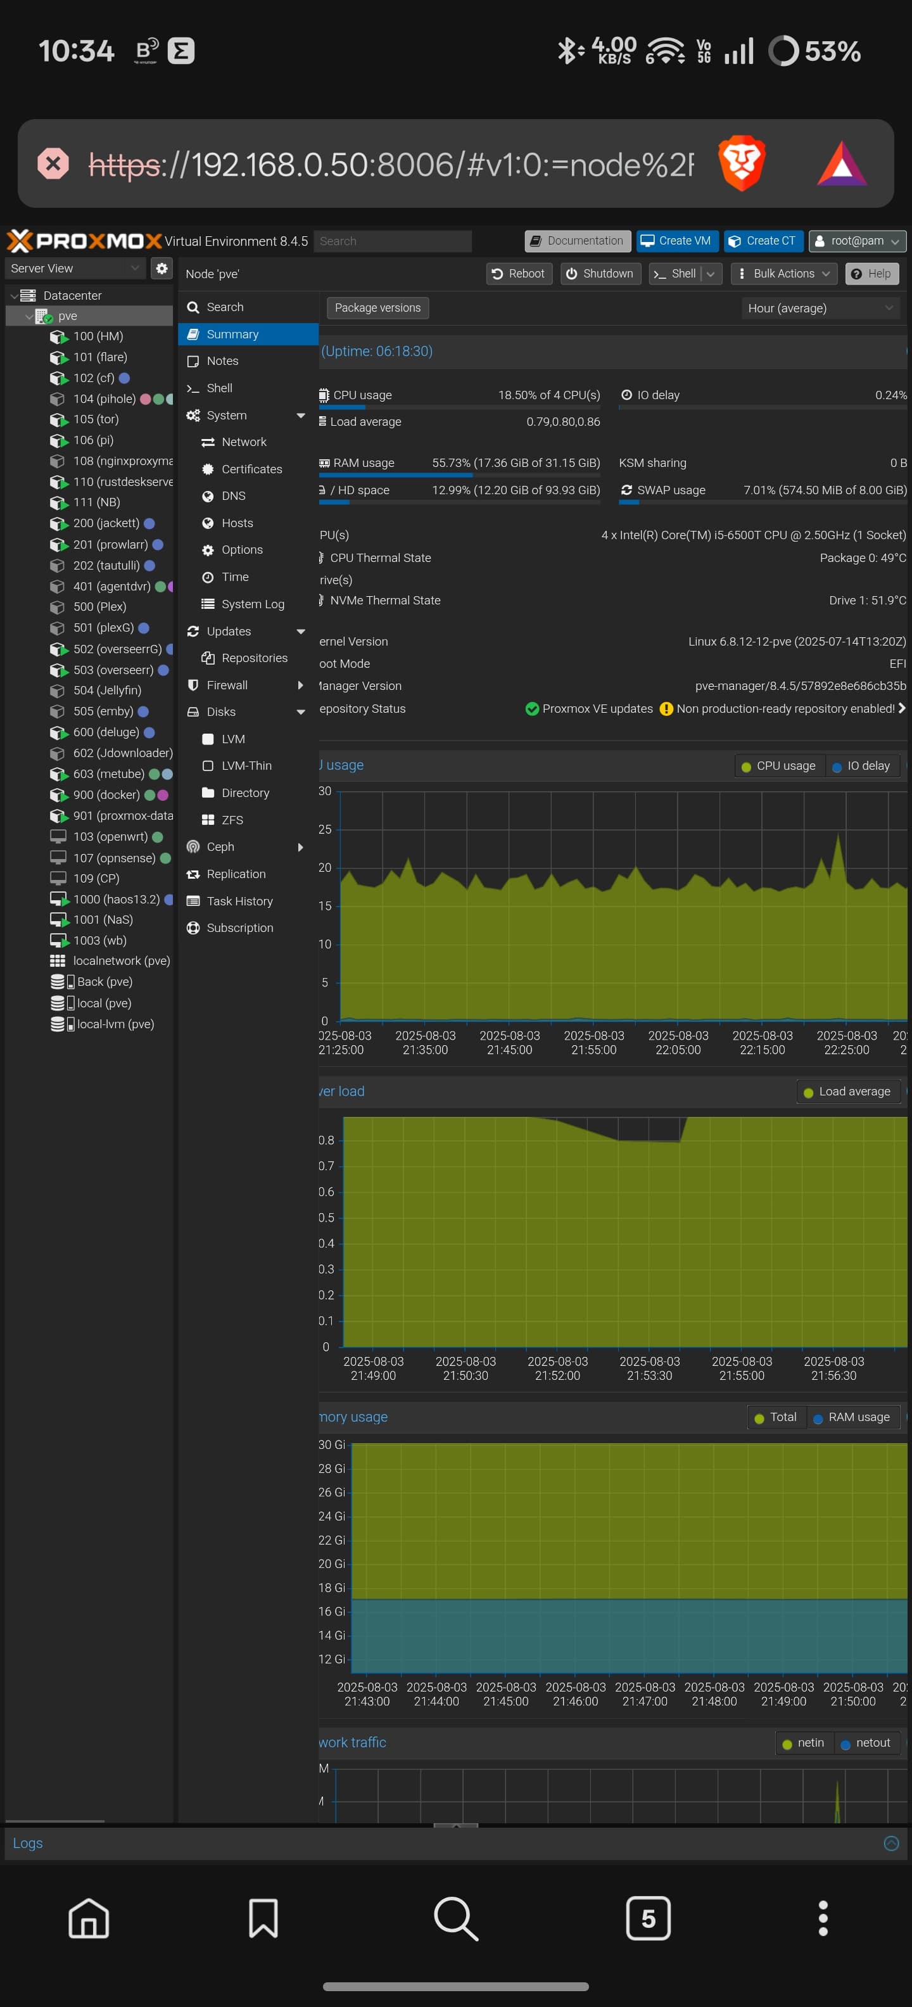This screenshot has height=2007, width=912.
Task: Select container 500 (Plex) in tree
Action: tap(89, 607)
